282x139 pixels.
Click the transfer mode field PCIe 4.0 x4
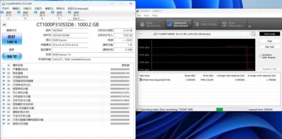pyautogui.click(x=70, y=45)
